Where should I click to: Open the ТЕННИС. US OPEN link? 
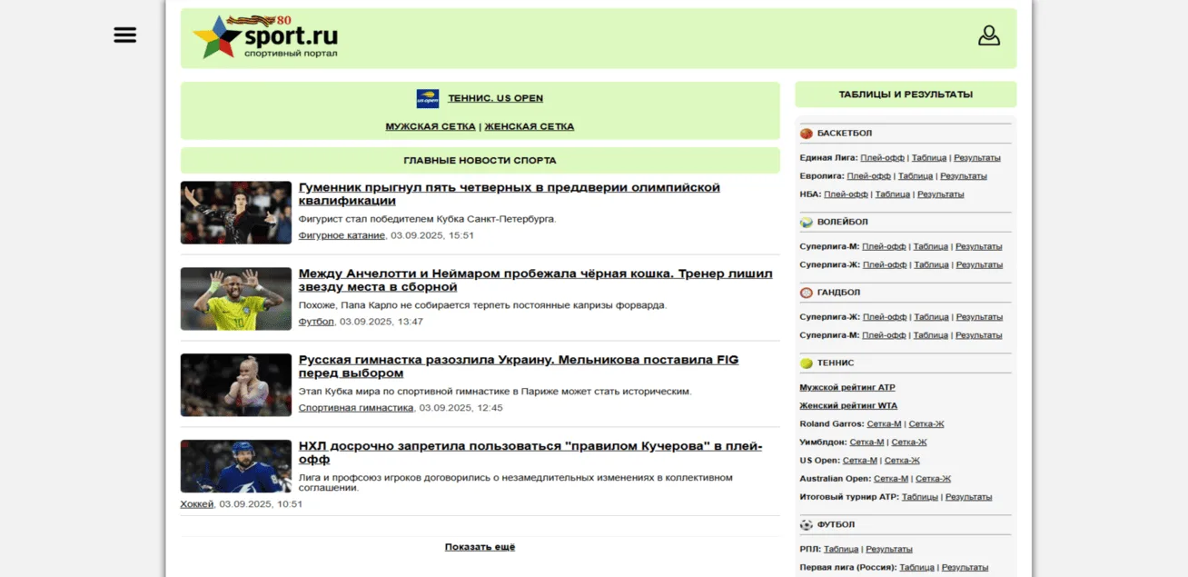495,98
